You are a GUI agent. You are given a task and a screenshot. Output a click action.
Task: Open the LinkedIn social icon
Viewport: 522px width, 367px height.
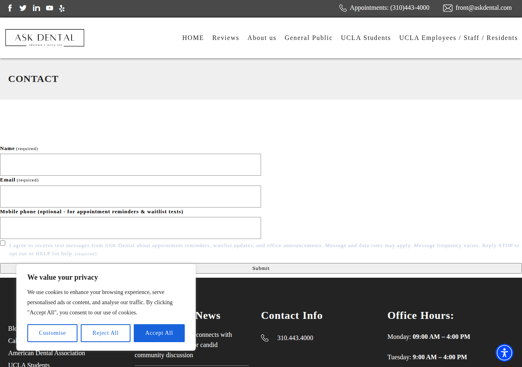tap(36, 8)
